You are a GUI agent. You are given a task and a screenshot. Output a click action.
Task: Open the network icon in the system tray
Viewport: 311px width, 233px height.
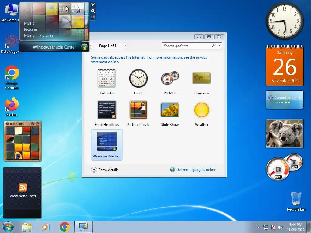point(265,227)
